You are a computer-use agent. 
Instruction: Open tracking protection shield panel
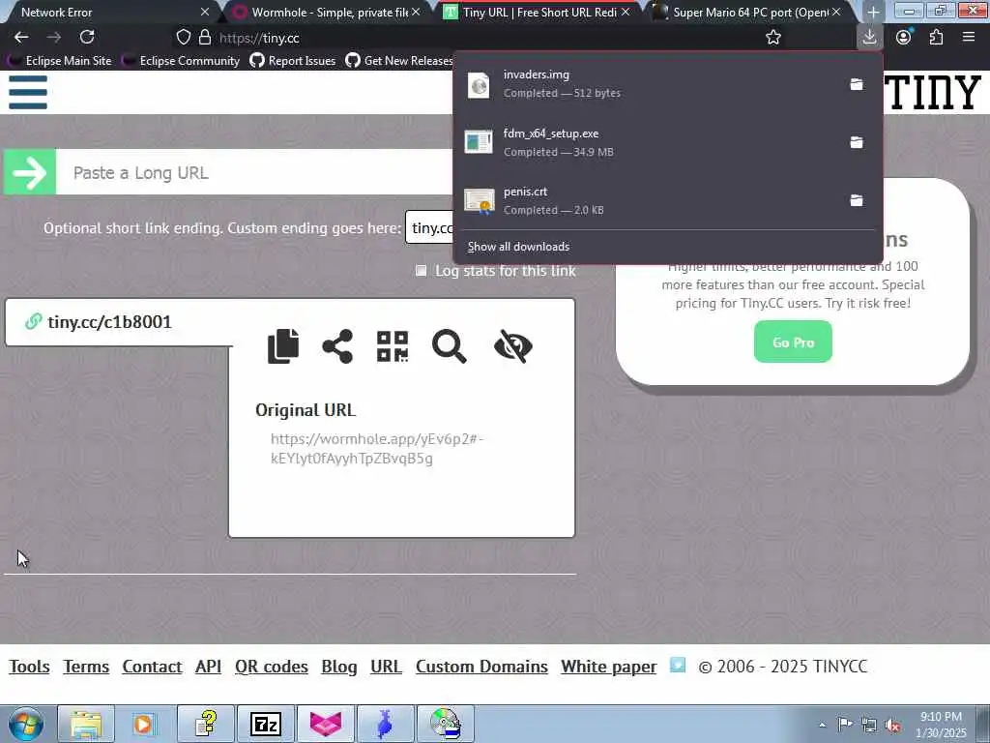183,38
